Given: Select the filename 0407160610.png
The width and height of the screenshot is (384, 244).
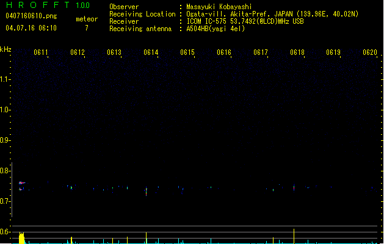Looking at the screenshot, I should click(31, 16).
